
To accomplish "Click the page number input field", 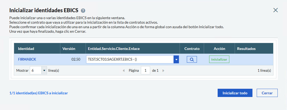I will (x=145, y=71).
